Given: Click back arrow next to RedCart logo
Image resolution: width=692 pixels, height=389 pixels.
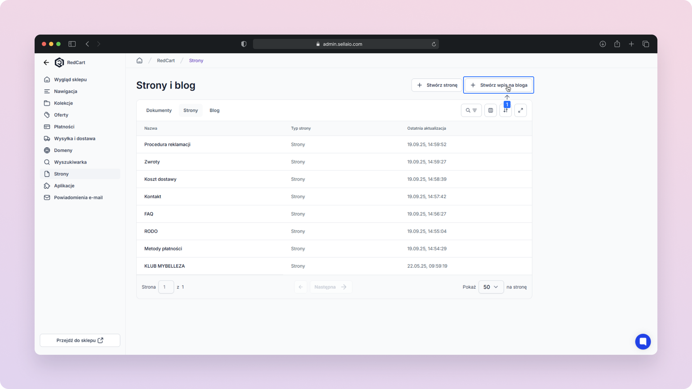Looking at the screenshot, I should click(x=46, y=62).
